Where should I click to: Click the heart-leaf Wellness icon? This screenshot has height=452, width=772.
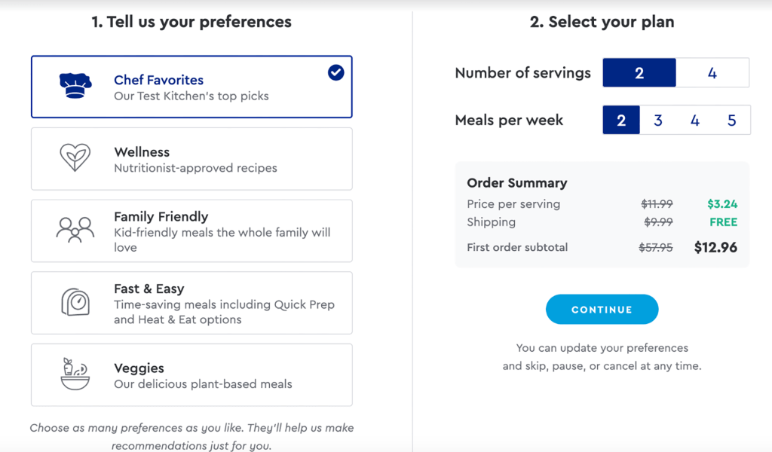pos(74,158)
